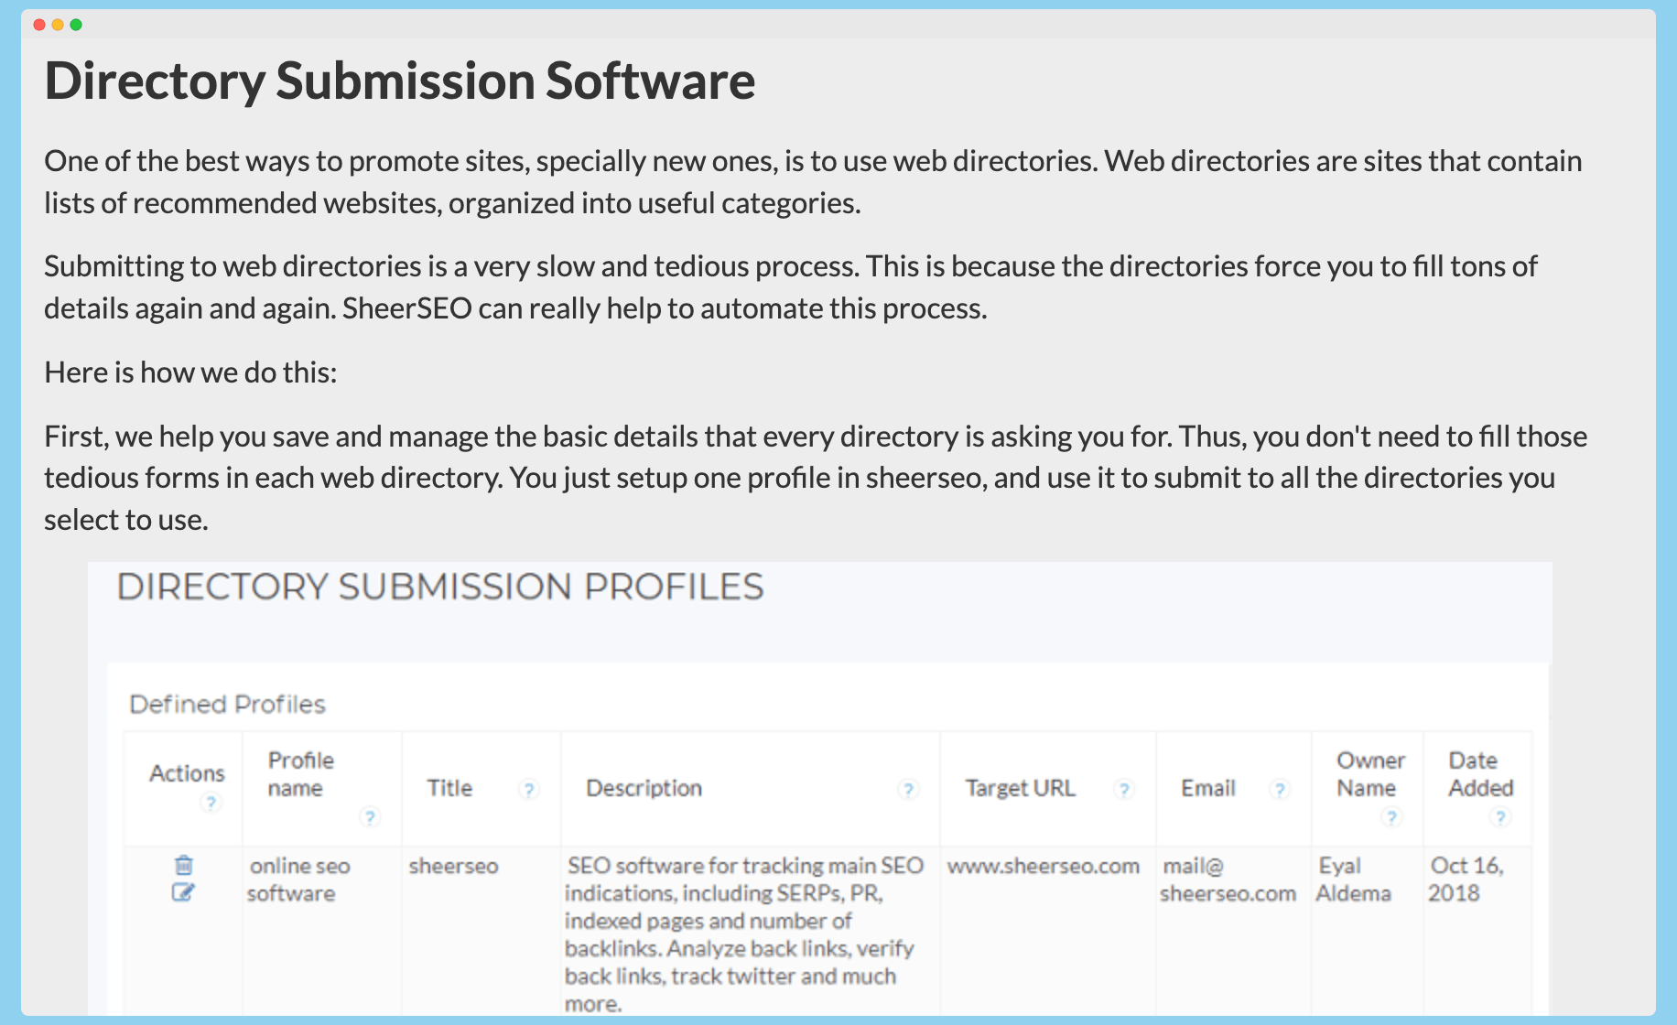Viewport: 1677px width, 1025px height.
Task: Click the 'sheerseo' title cell
Action: coord(453,866)
